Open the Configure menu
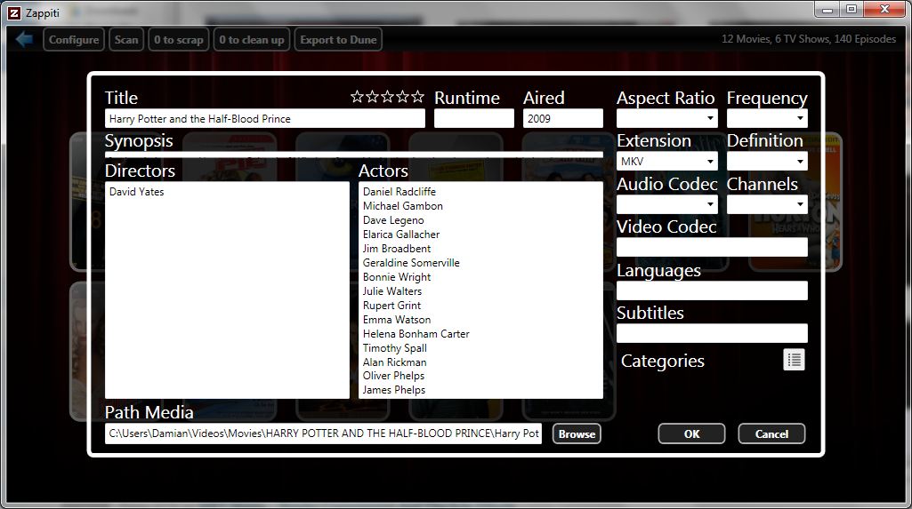The height and width of the screenshot is (509, 912). (74, 39)
